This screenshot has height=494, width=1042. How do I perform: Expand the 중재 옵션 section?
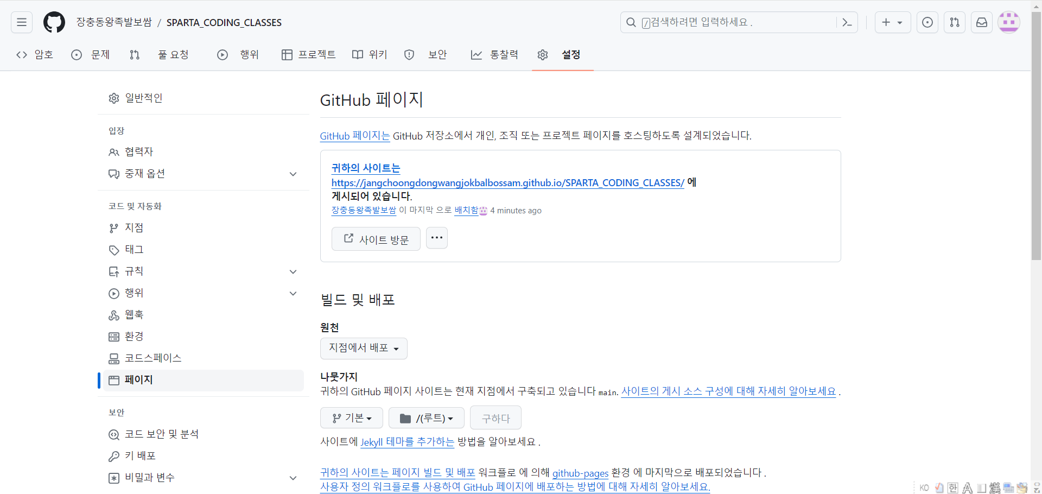point(293,174)
